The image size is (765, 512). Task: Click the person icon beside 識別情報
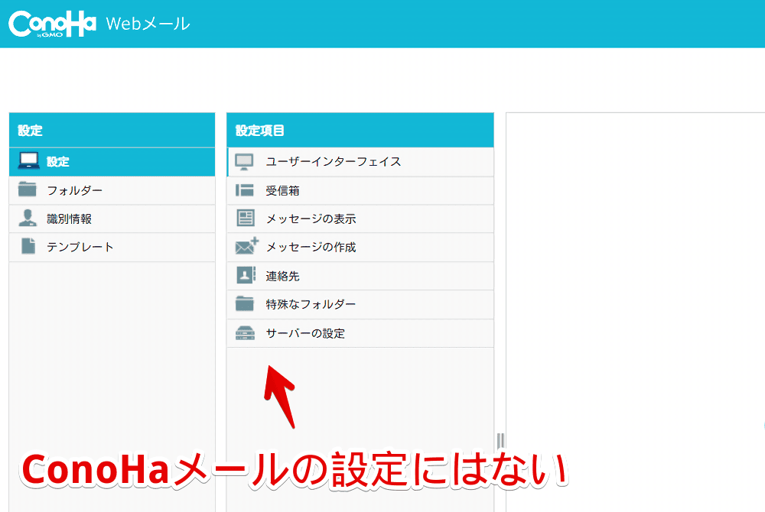click(28, 218)
